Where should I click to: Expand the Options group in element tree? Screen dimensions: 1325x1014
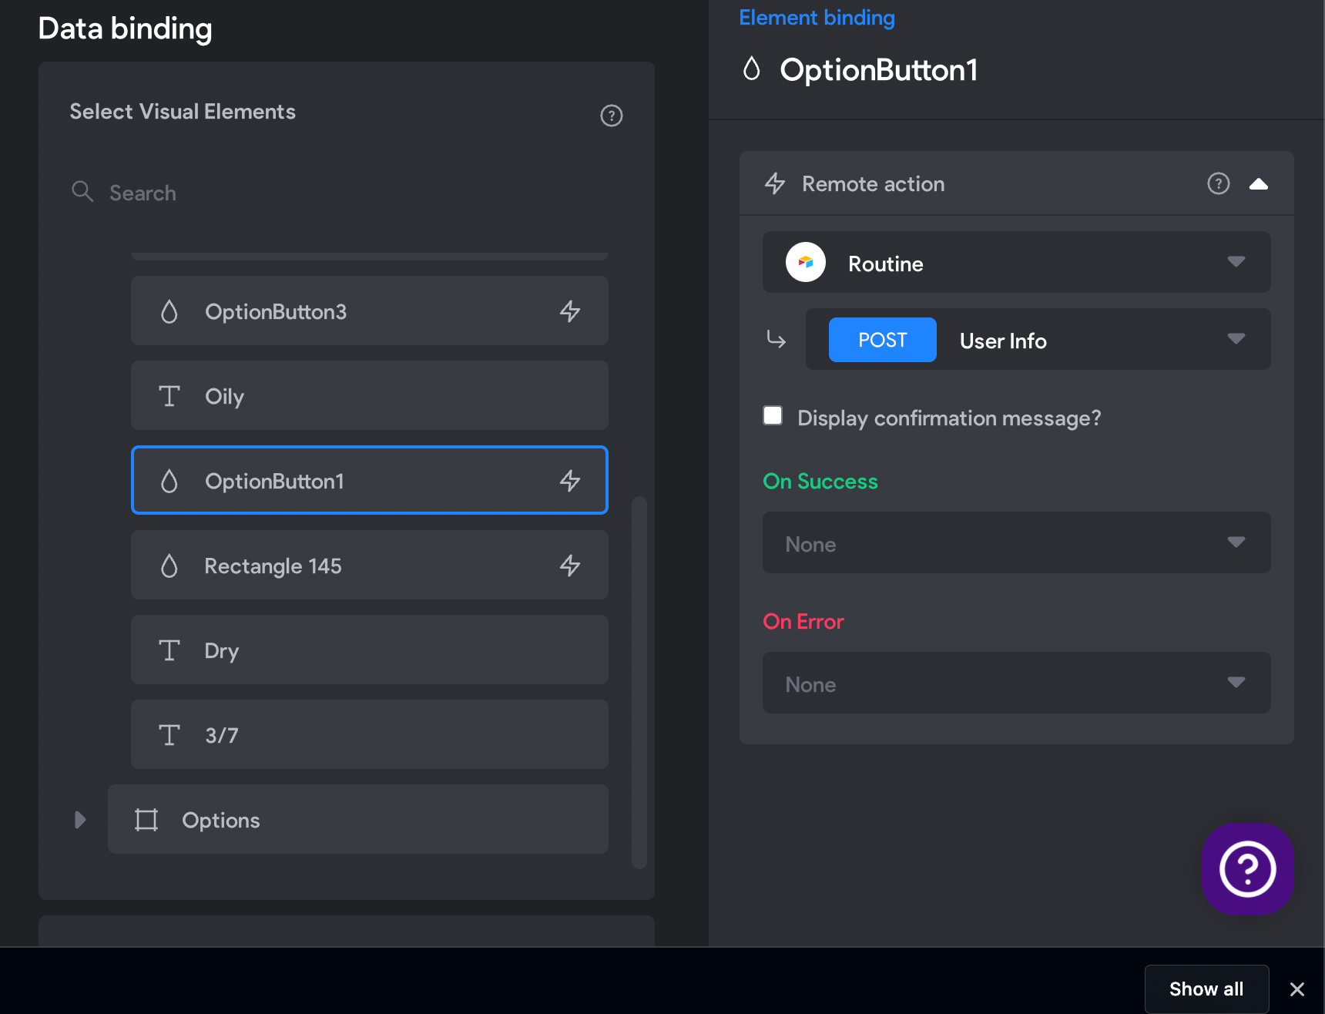[80, 820]
